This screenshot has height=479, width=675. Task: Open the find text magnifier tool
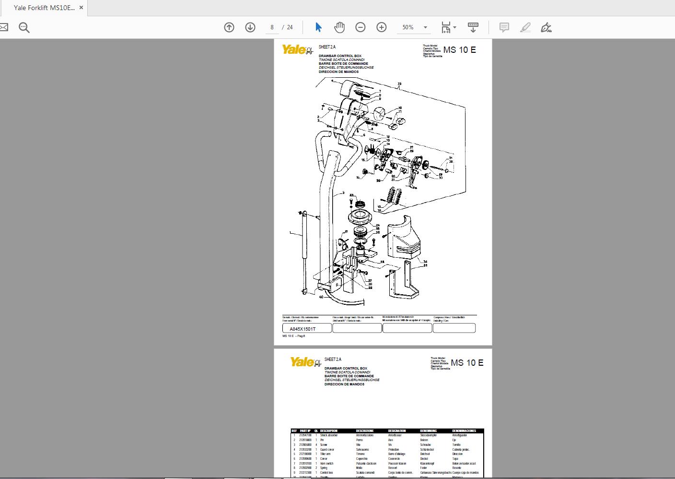click(x=24, y=27)
